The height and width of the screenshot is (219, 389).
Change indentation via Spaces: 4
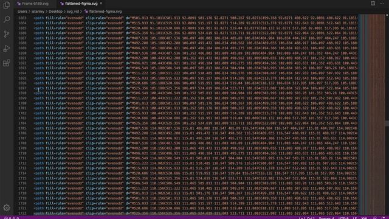[327, 218]
